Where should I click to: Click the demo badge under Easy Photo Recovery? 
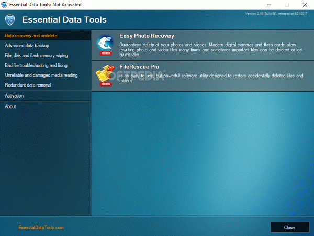pos(106,53)
